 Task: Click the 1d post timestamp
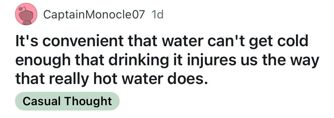pos(157,15)
